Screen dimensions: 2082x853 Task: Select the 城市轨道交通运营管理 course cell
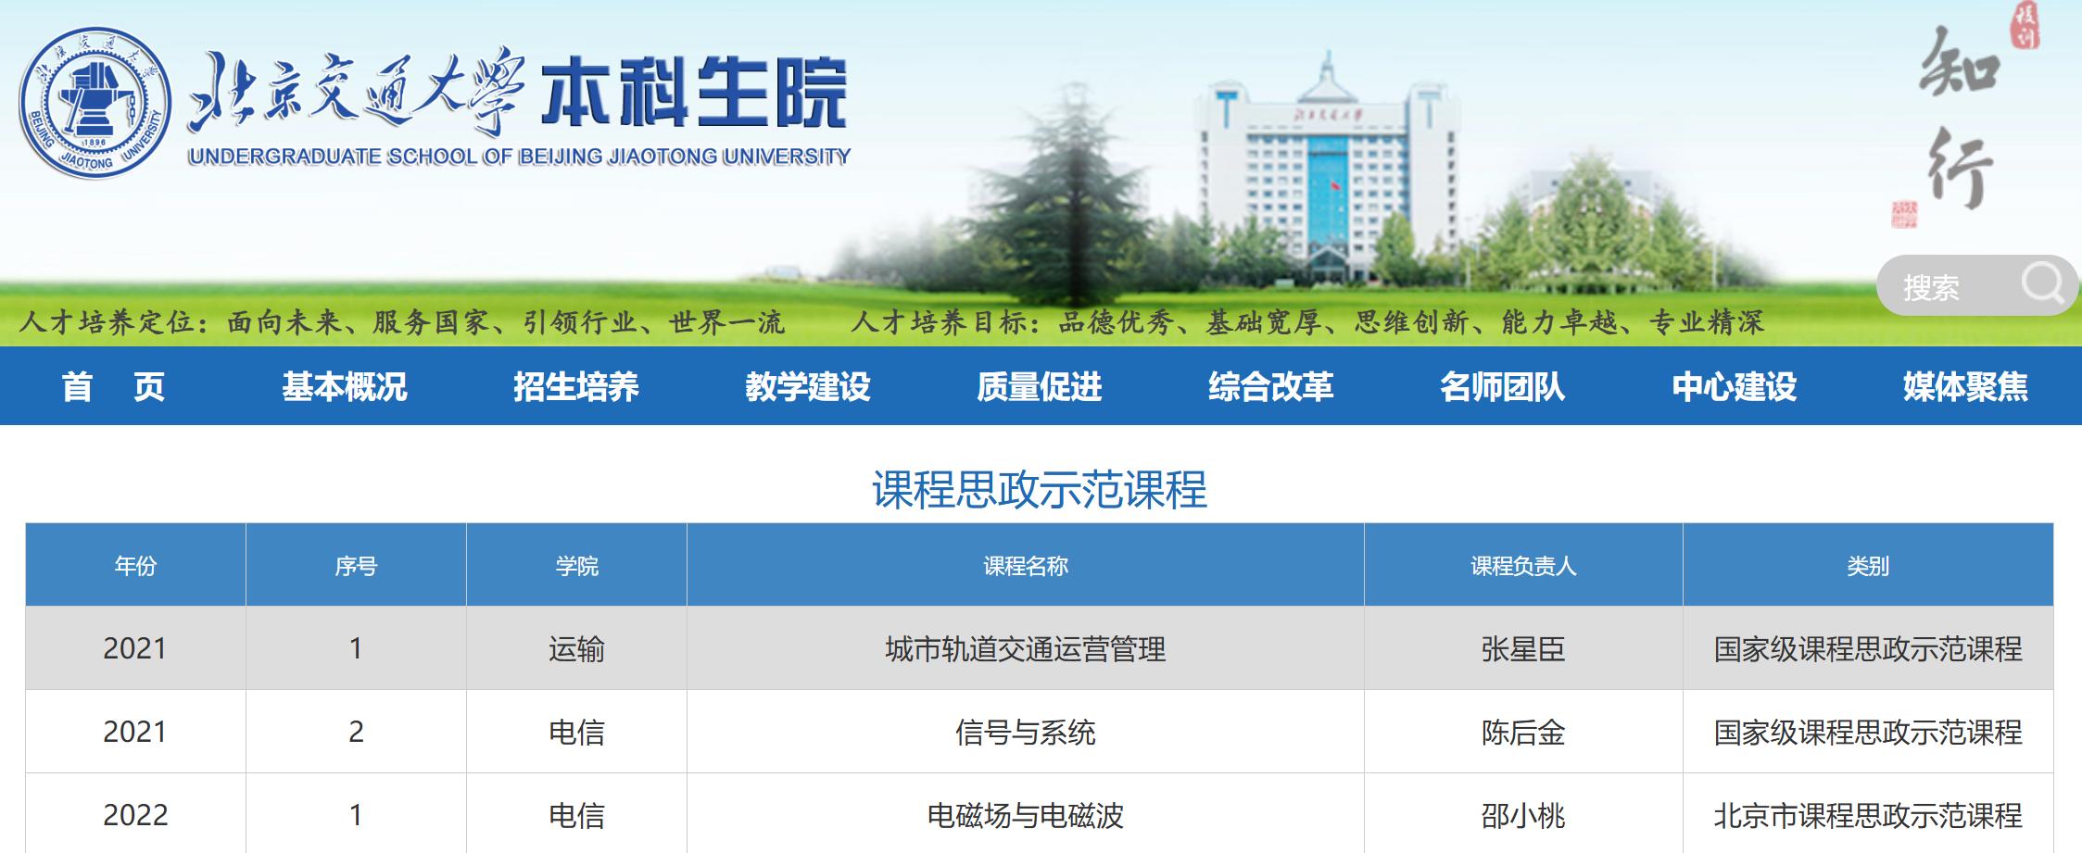(x=1026, y=648)
